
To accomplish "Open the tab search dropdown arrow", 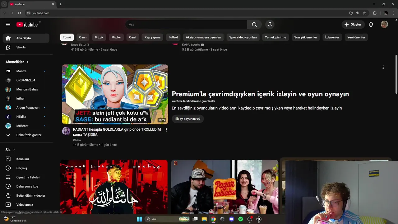I will (x=4, y=4).
